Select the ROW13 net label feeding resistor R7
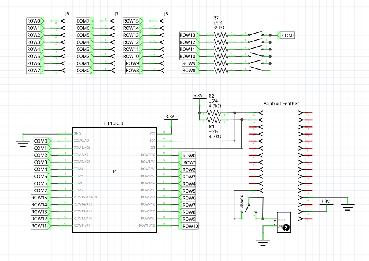The width and height of the screenshot is (369, 261). coord(189,35)
